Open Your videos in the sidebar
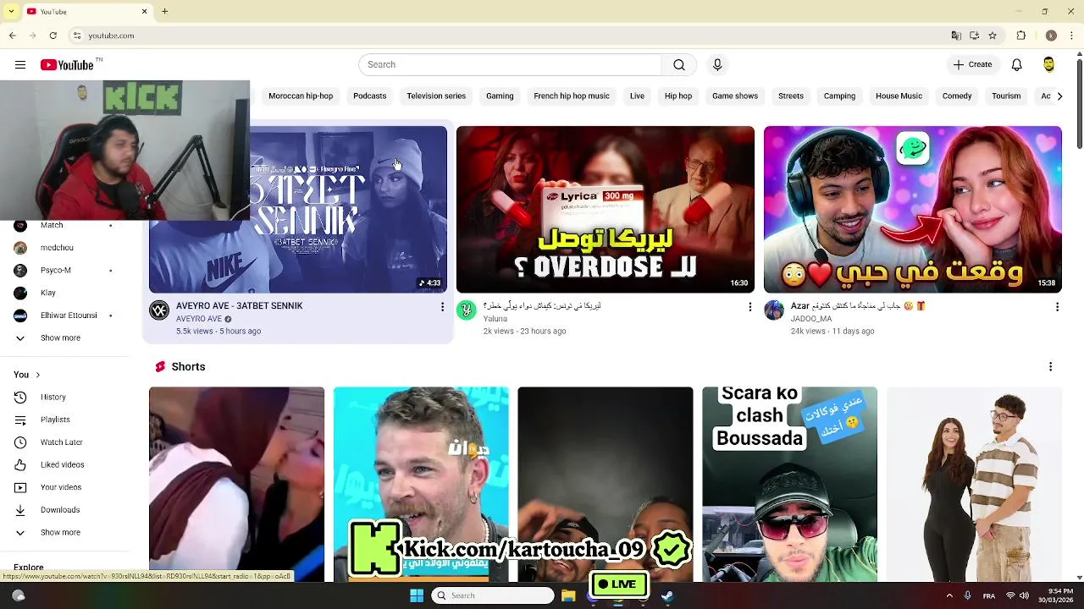 (61, 487)
